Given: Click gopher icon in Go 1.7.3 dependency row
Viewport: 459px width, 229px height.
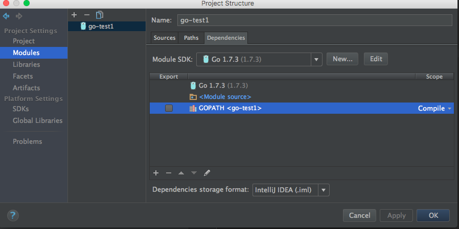Looking at the screenshot, I should [193, 86].
